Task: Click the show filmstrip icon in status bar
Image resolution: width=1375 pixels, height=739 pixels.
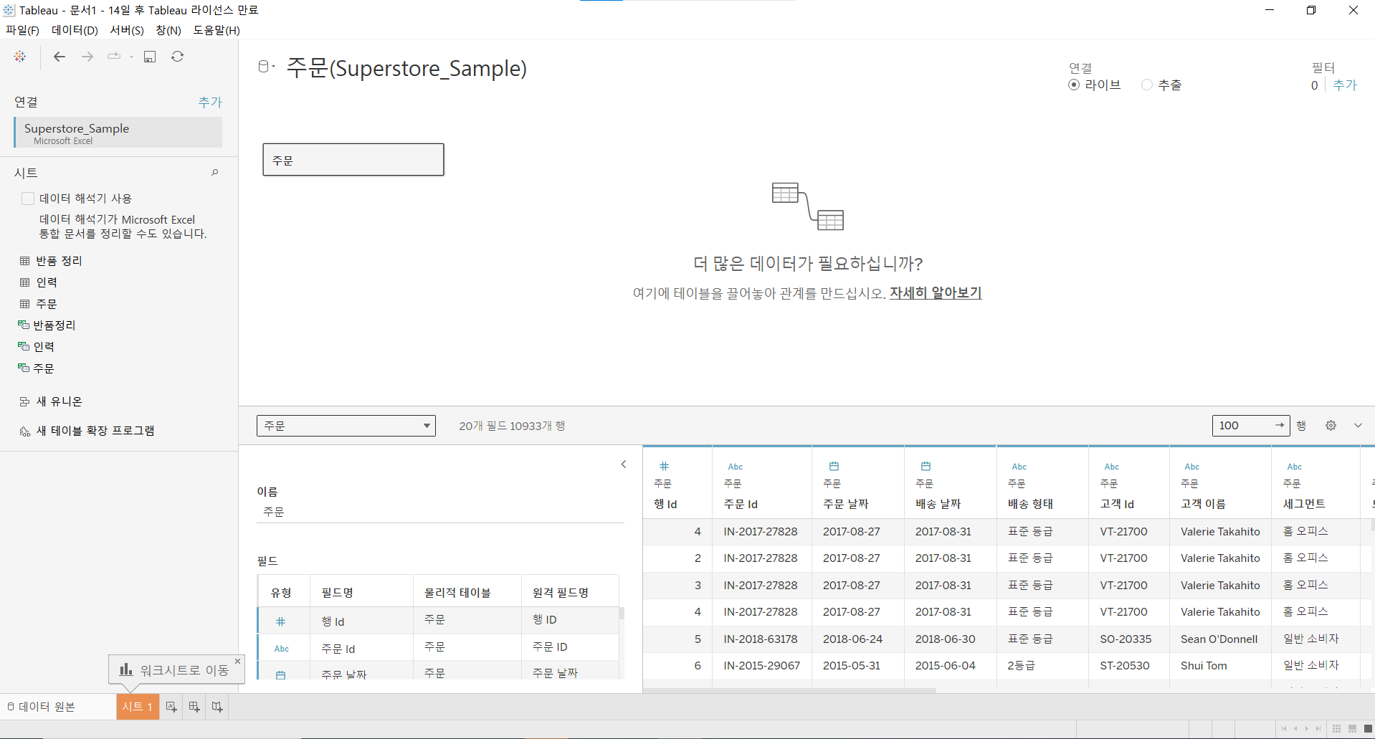Action: (x=1352, y=729)
